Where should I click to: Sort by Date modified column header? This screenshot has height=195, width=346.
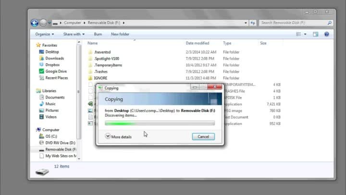pyautogui.click(x=198, y=43)
